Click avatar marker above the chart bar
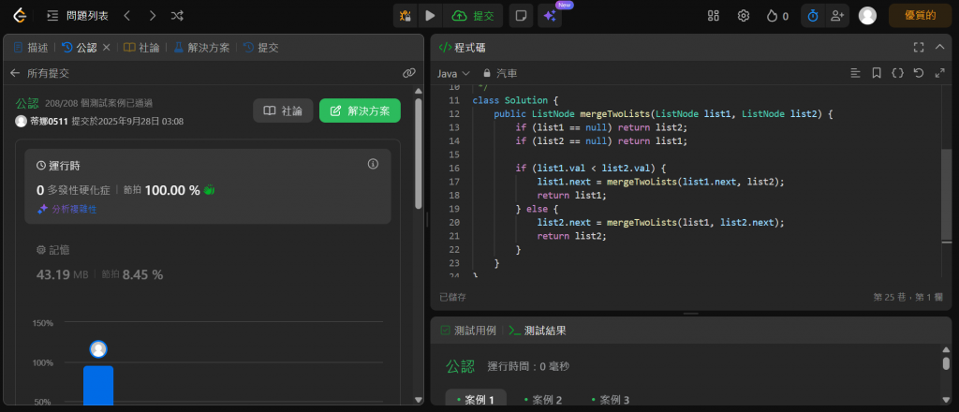 tap(98, 349)
